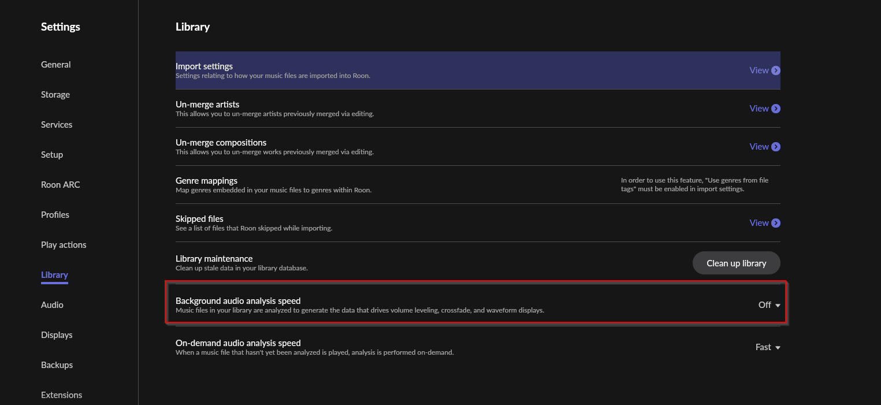Open Background audio analysis speed dropdown
The height and width of the screenshot is (405, 881).
click(x=769, y=305)
